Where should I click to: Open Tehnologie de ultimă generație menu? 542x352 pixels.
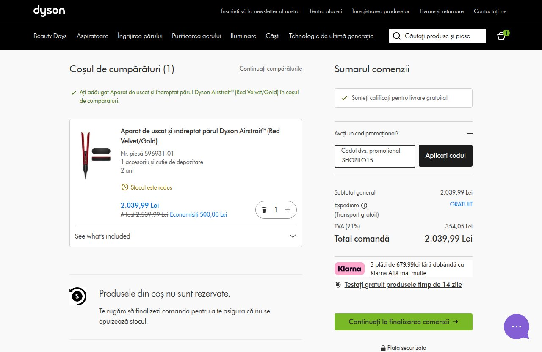(331, 36)
